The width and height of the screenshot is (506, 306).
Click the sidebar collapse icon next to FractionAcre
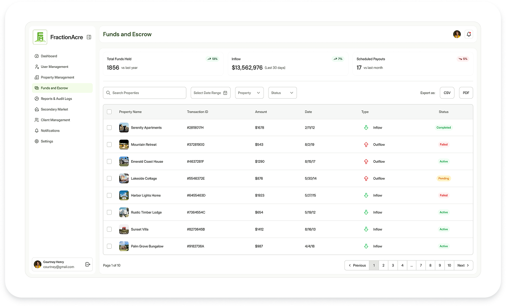[x=89, y=37]
